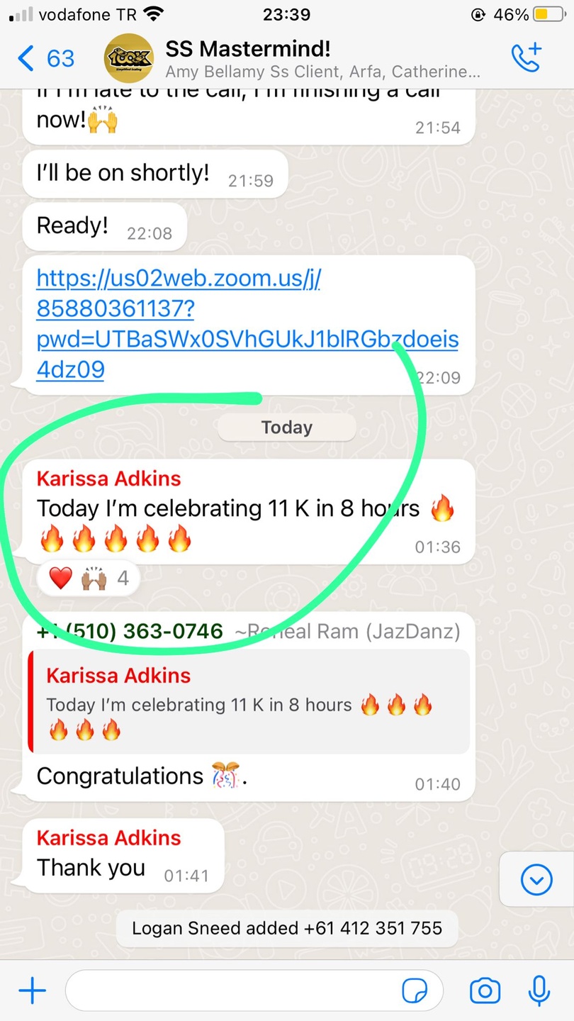Open the SS Mastermind group avatar
574x1021 pixels.
[129, 58]
